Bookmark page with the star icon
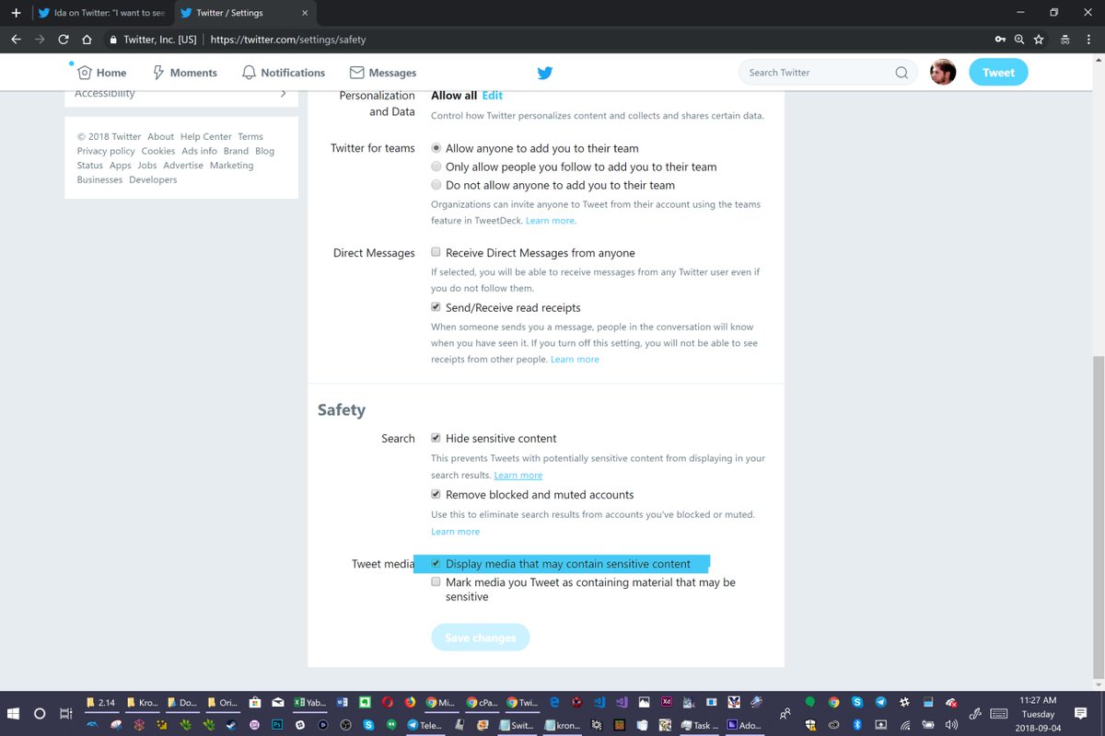Viewport: 1105px width, 736px height. [1039, 40]
